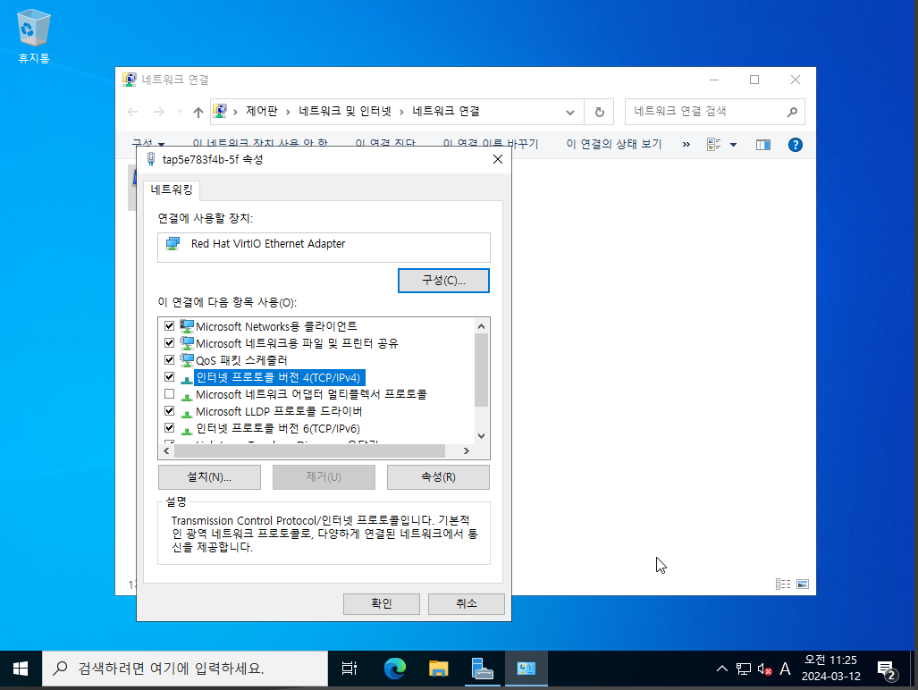
Task: Select 인터넷 프로토콜 버전 6(TCP/IPv6) row text
Action: tap(277, 428)
